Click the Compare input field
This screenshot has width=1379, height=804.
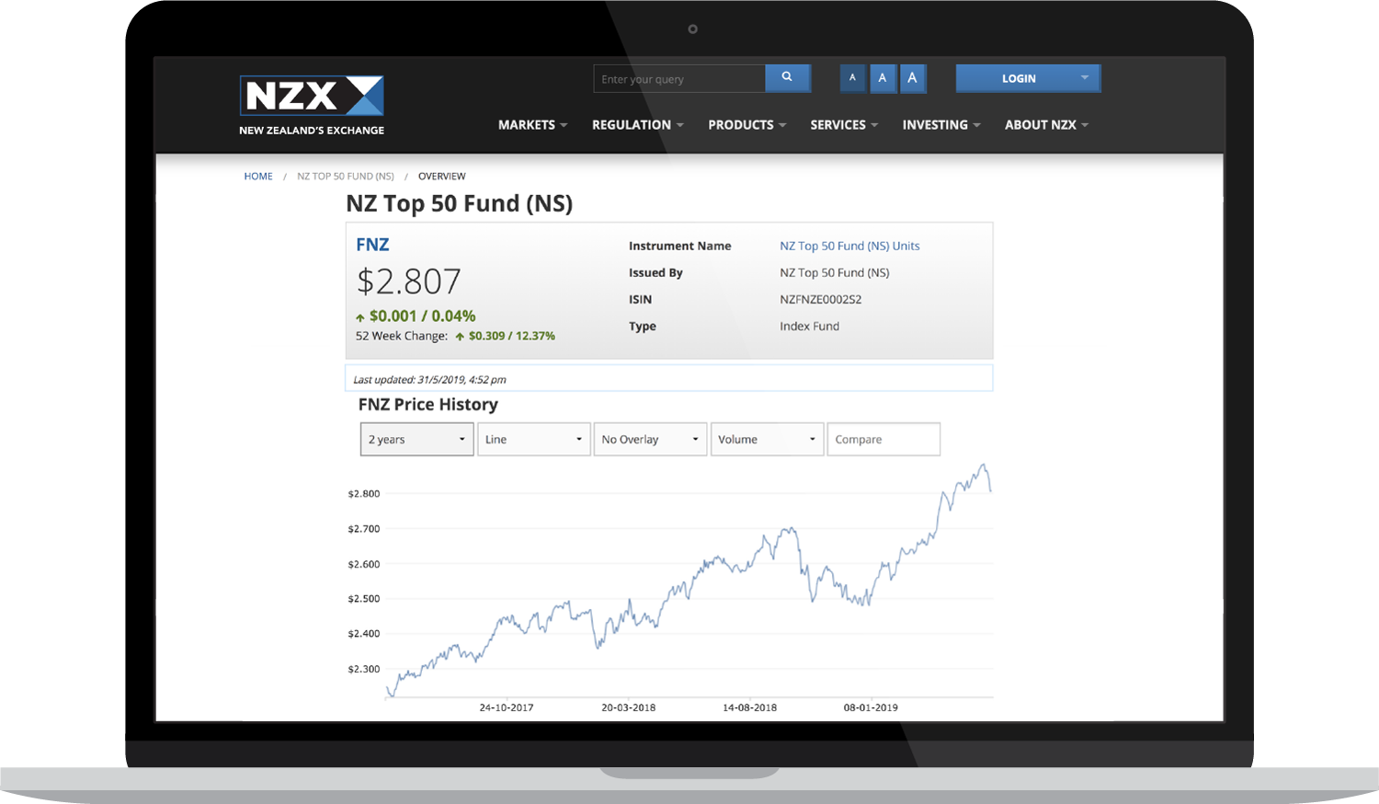883,440
